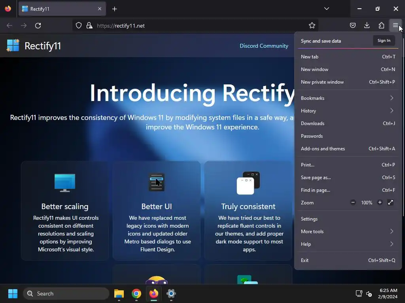405x303 pixels.
Task: Click the Better UI dialog icon
Action: pyautogui.click(x=157, y=182)
